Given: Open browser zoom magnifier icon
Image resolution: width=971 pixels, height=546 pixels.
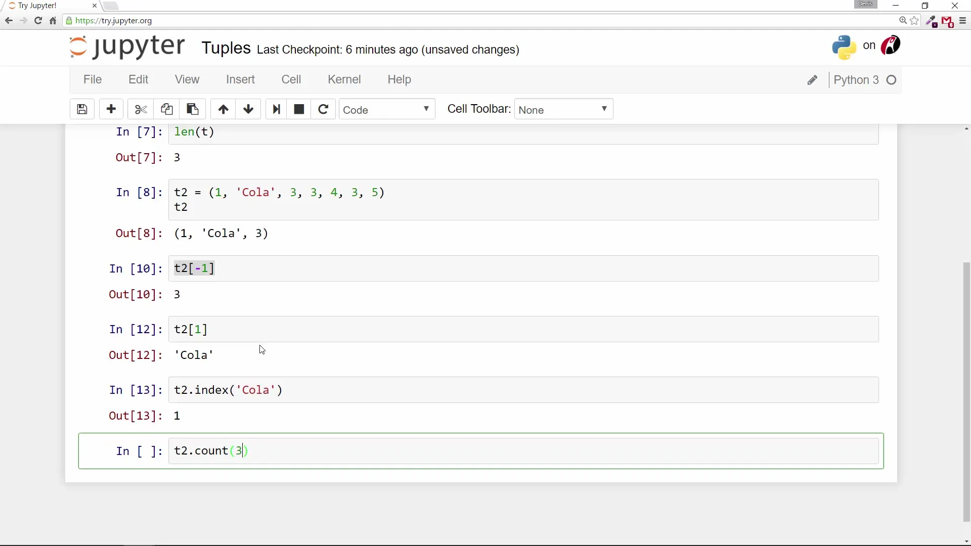Looking at the screenshot, I should coord(903,21).
